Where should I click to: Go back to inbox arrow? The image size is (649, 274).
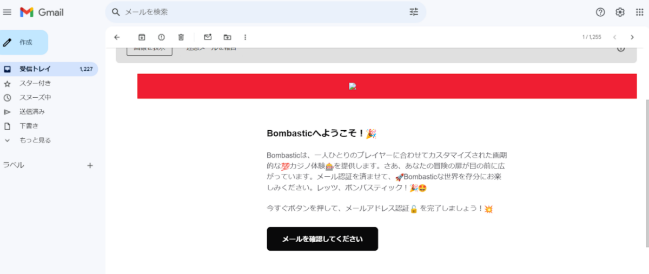(x=117, y=37)
